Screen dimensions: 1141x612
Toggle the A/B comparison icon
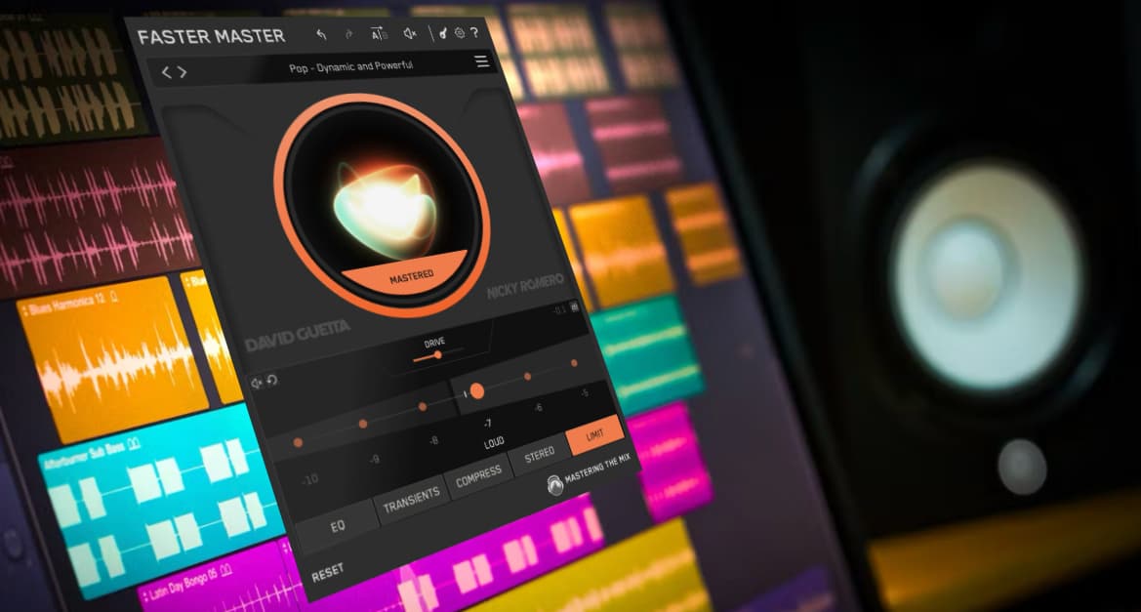[379, 35]
